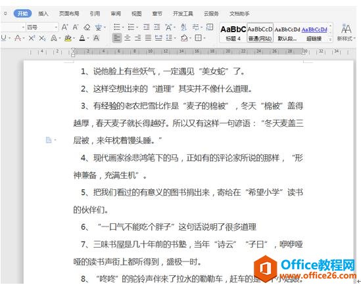Expand underline style options arrow

click(x=9, y=38)
